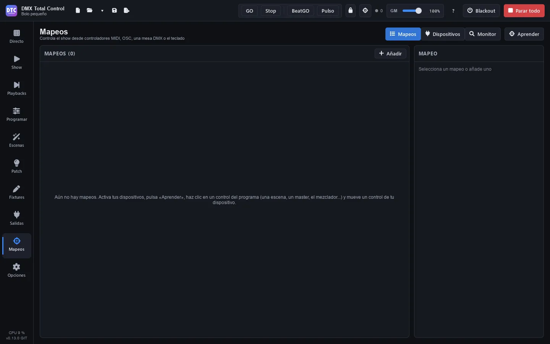550x344 pixels.
Task: Activate the BeatGO button
Action: (301, 11)
